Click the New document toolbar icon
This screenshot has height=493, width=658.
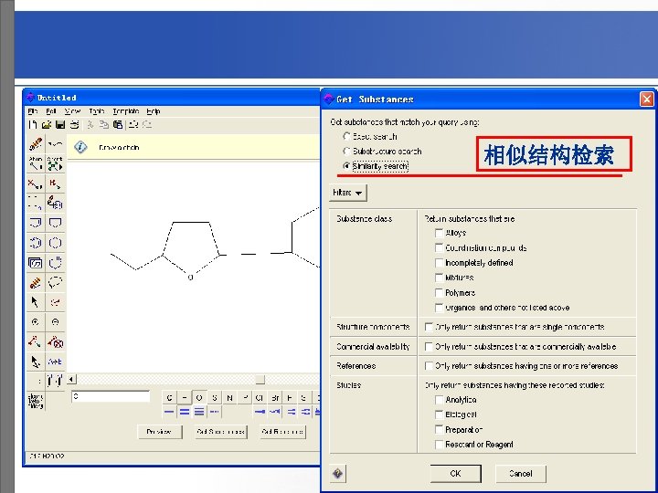[x=33, y=124]
